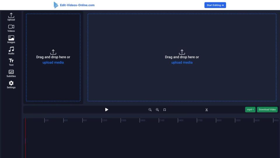280x158 pixels.
Task: Open the Videos panel
Action: coord(11,28)
